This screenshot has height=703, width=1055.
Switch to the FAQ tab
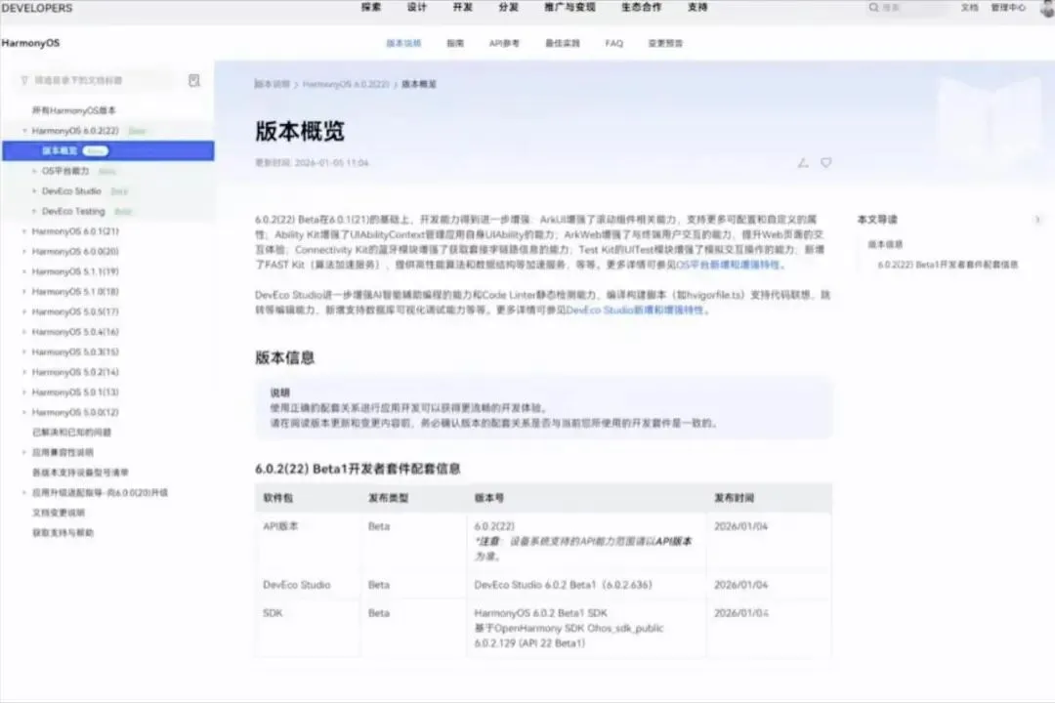[x=614, y=43]
